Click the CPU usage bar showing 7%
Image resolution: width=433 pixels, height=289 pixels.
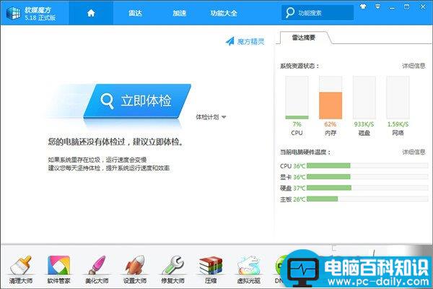(x=297, y=98)
